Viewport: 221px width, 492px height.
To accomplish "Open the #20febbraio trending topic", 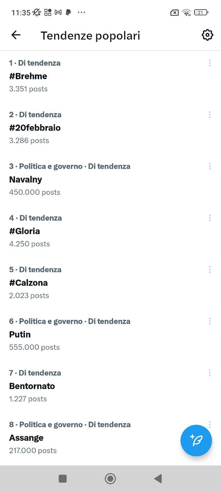I will 35,128.
